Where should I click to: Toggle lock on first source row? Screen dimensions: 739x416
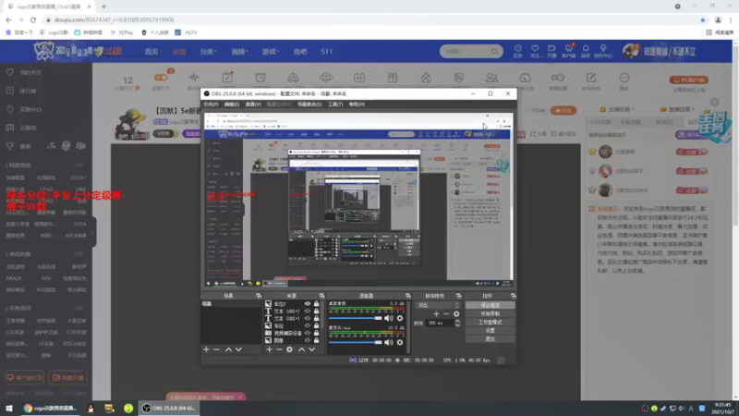coord(317,304)
